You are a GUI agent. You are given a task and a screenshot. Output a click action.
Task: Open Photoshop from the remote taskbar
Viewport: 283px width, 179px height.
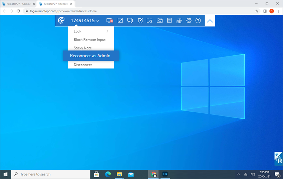pyautogui.click(x=165, y=174)
